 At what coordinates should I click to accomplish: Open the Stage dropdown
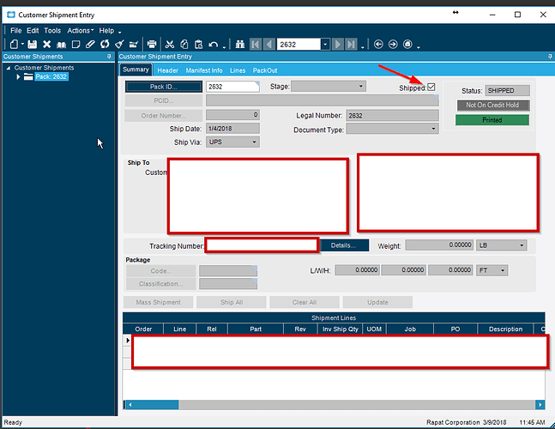tap(361, 87)
